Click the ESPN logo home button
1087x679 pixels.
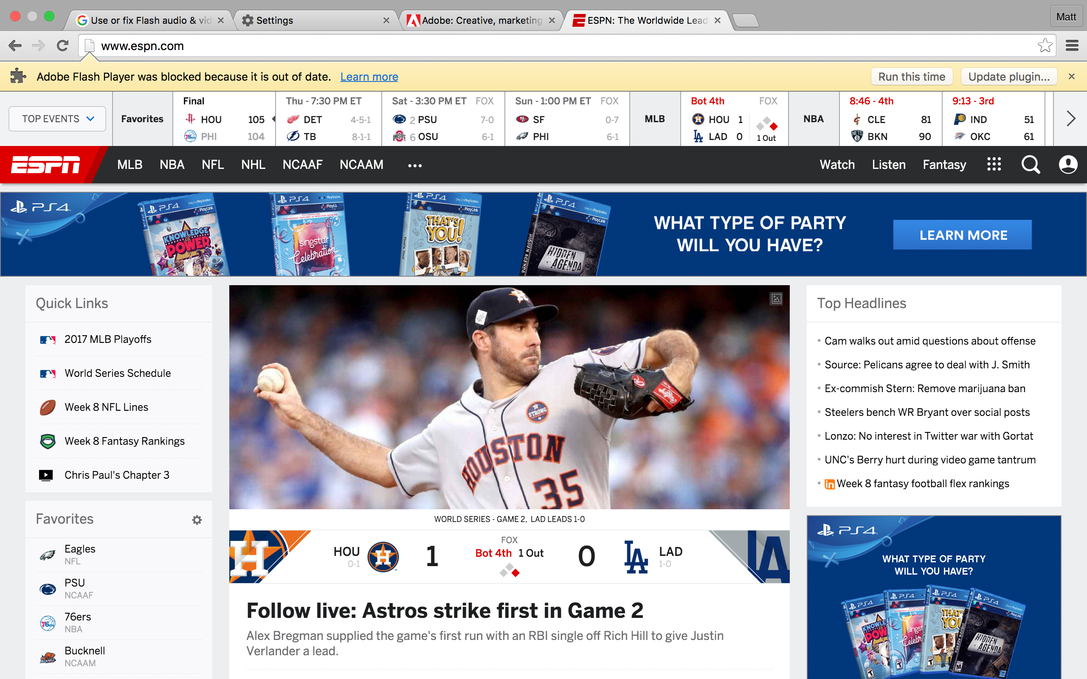click(45, 164)
